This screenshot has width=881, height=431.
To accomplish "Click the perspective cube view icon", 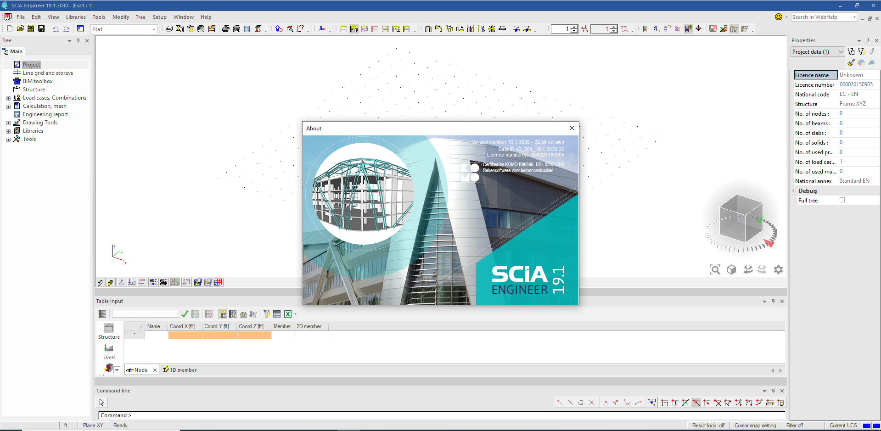I will click(731, 269).
